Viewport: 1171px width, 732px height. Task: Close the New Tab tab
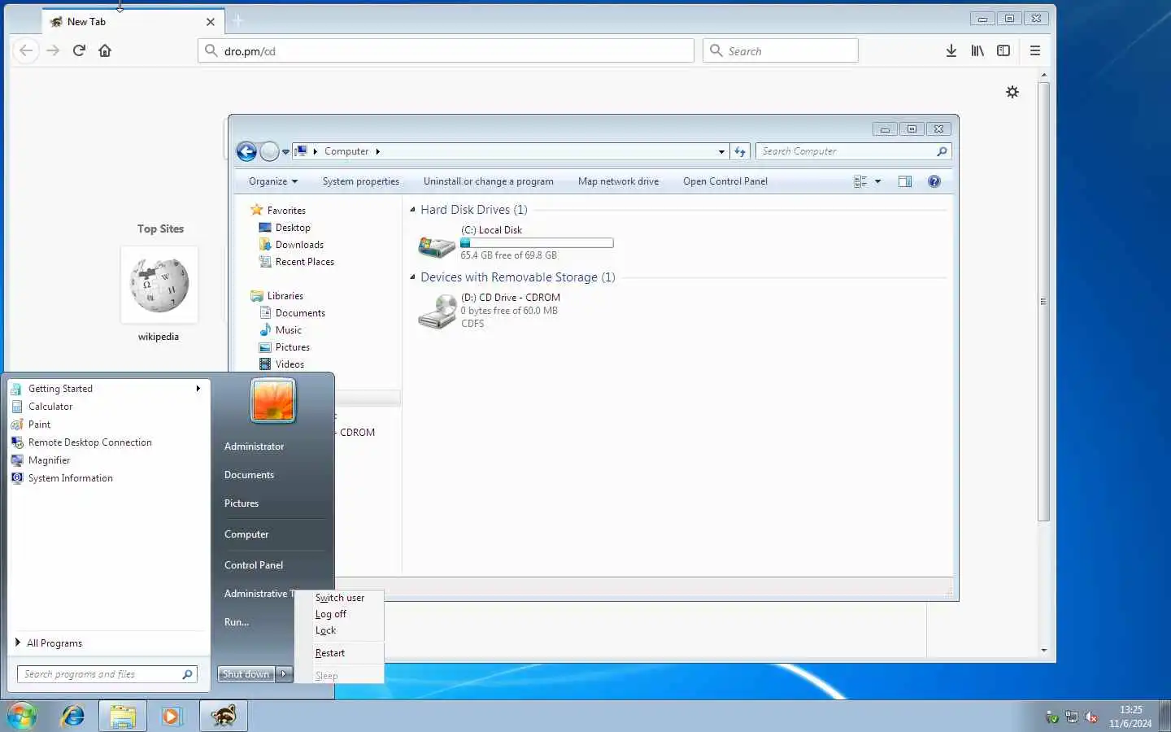pyautogui.click(x=211, y=22)
